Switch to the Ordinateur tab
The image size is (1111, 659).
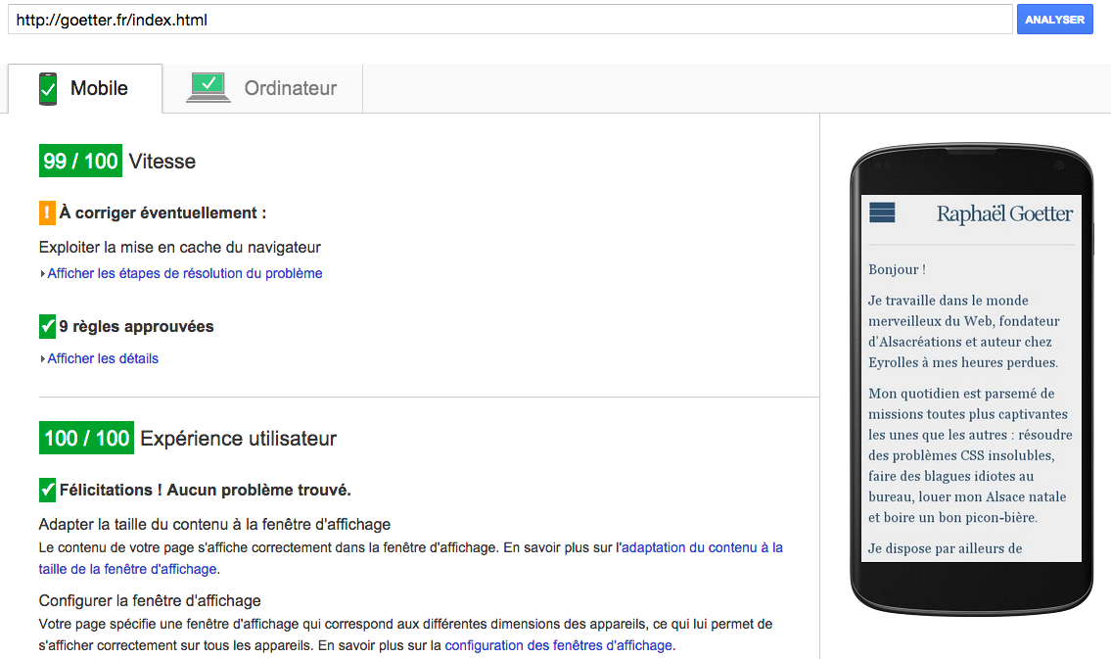(290, 88)
